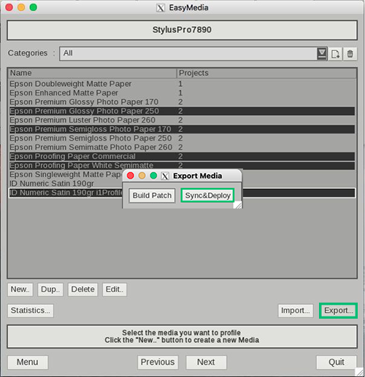Click the green zoom button of EasyMedia
This screenshot has height=377, width=365.
34,7
